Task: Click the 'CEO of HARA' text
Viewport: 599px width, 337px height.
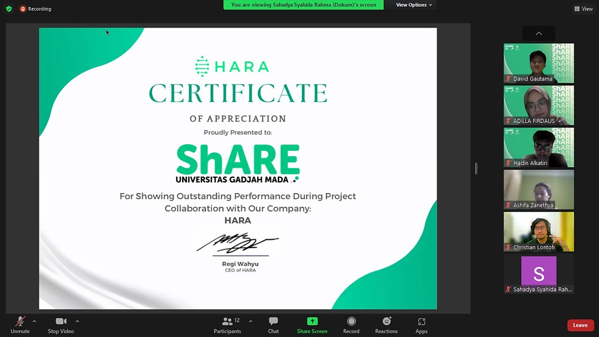Action: 240,270
